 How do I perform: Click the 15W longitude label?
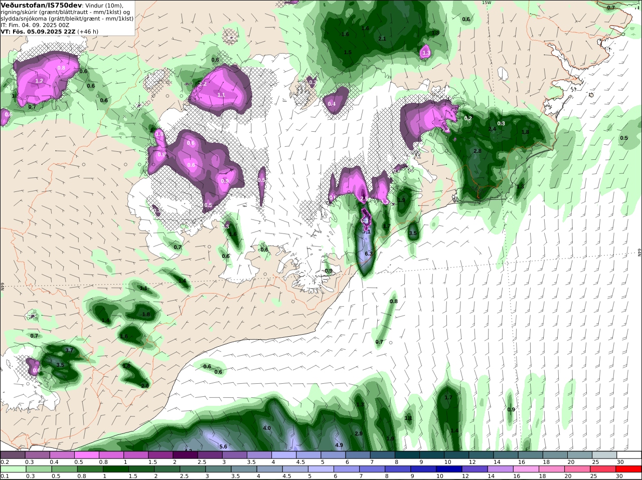coord(486,3)
